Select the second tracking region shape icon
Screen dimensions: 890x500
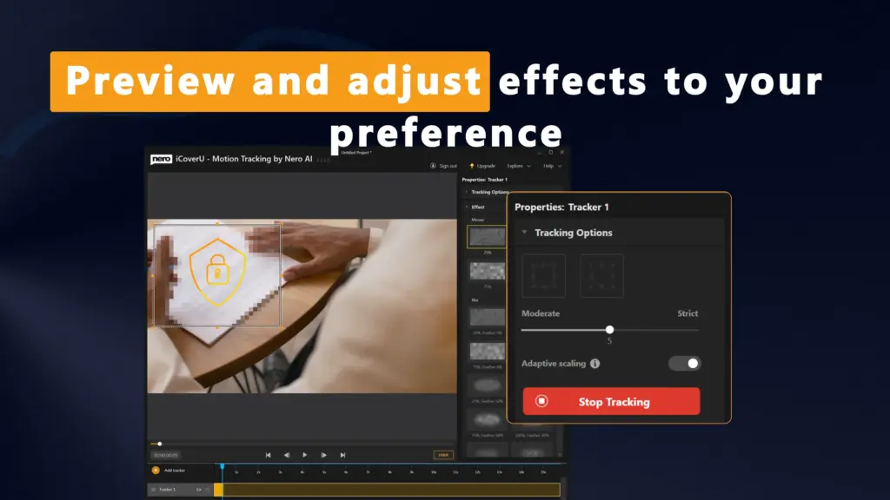click(x=601, y=274)
